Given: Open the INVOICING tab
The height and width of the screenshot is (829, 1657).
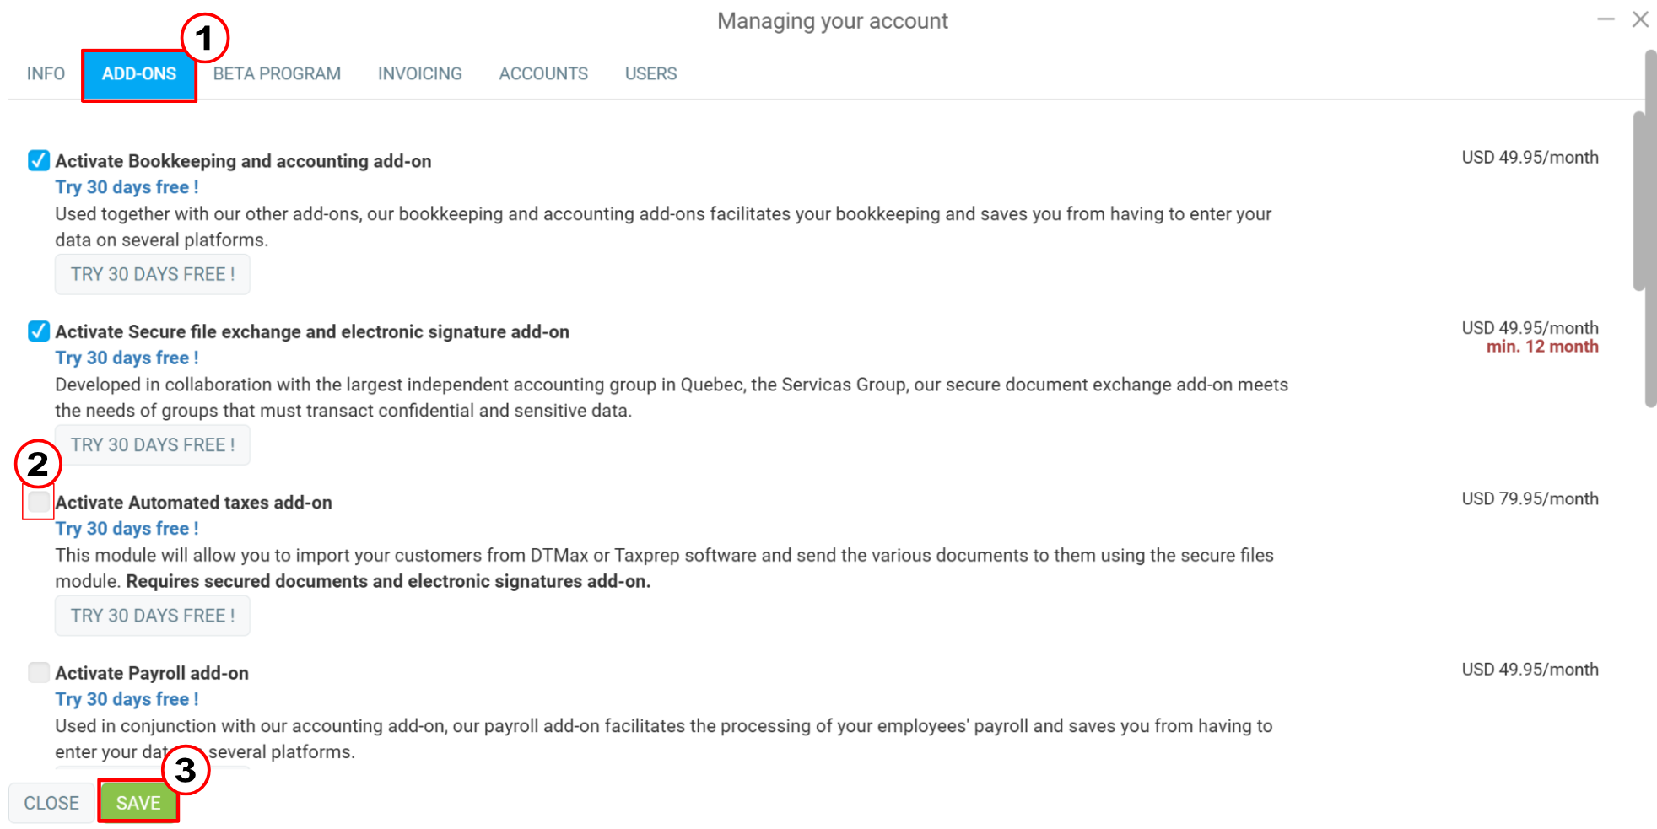Looking at the screenshot, I should tap(419, 73).
